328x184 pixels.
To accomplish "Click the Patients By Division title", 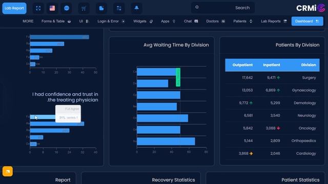I will (x=297, y=45).
